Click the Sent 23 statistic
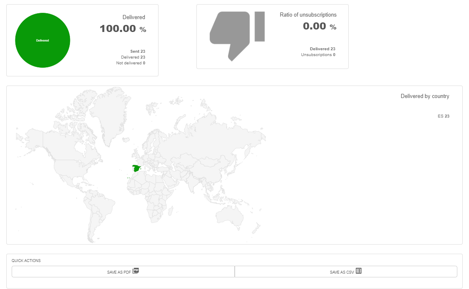The width and height of the screenshot is (469, 289). coord(137,51)
